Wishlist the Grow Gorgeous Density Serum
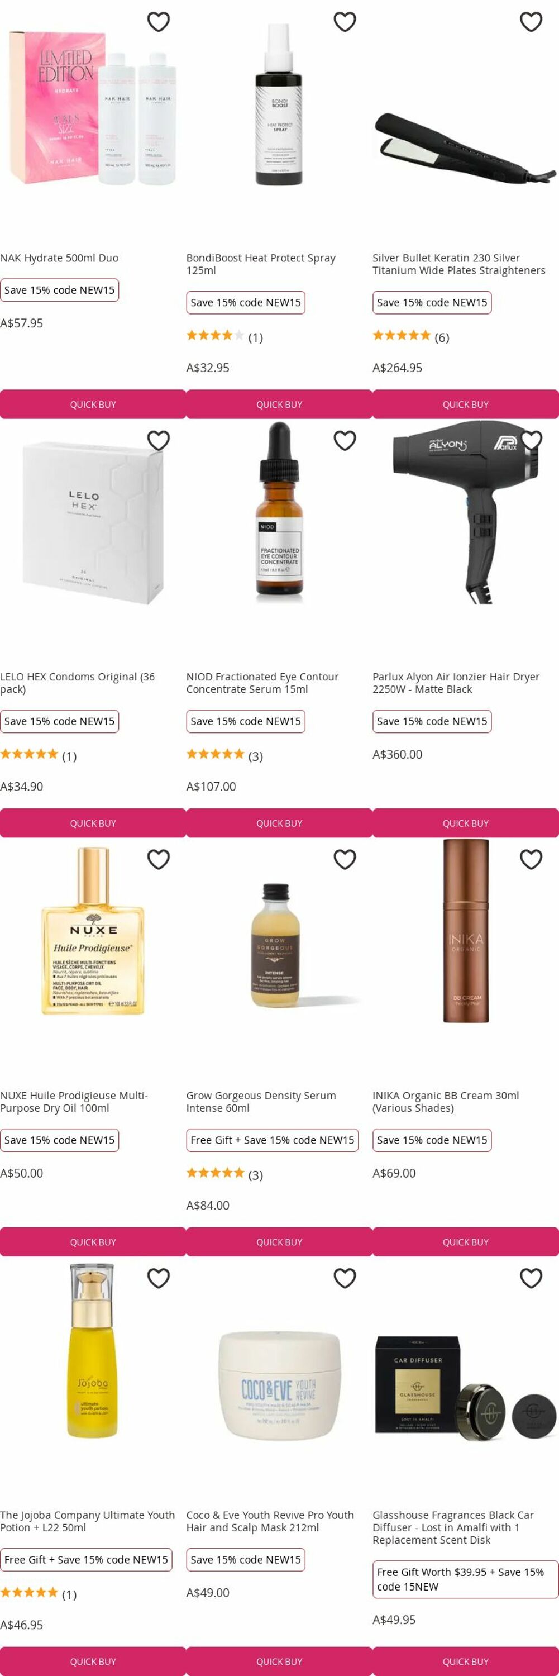This screenshot has width=559, height=1676. (345, 860)
